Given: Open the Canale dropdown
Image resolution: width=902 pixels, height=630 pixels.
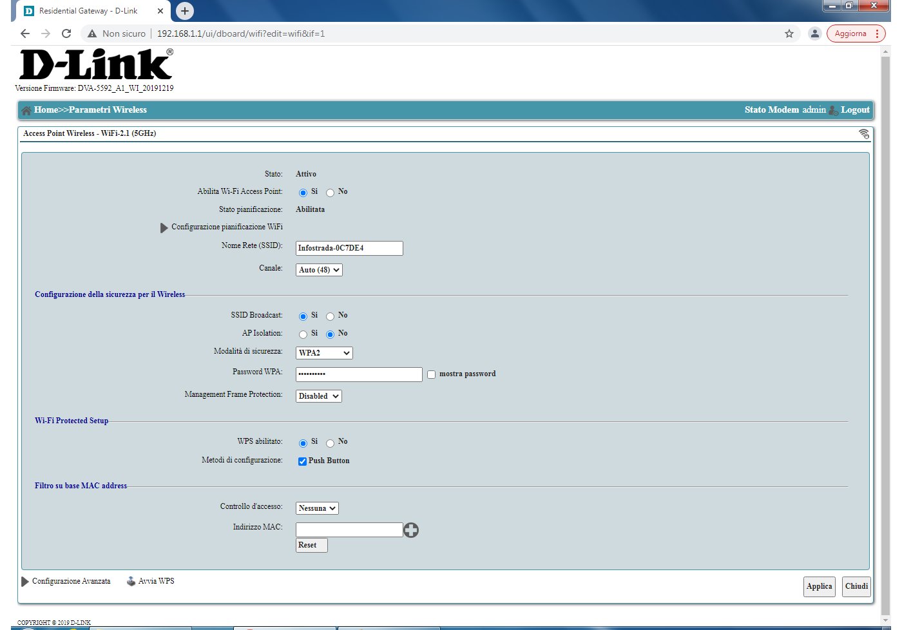Looking at the screenshot, I should (319, 270).
